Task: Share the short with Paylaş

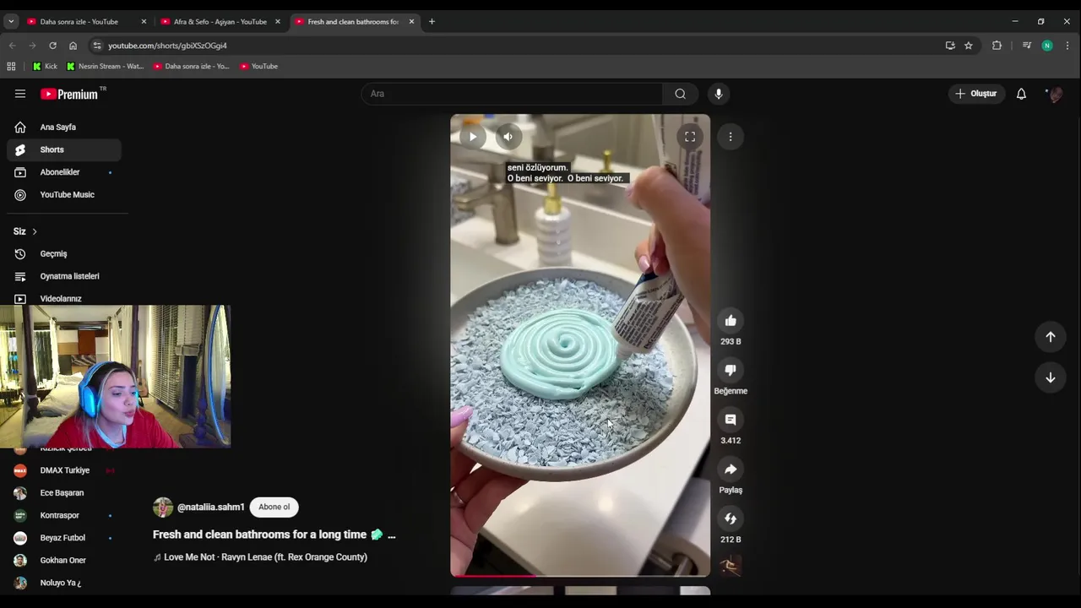Action: tap(731, 470)
